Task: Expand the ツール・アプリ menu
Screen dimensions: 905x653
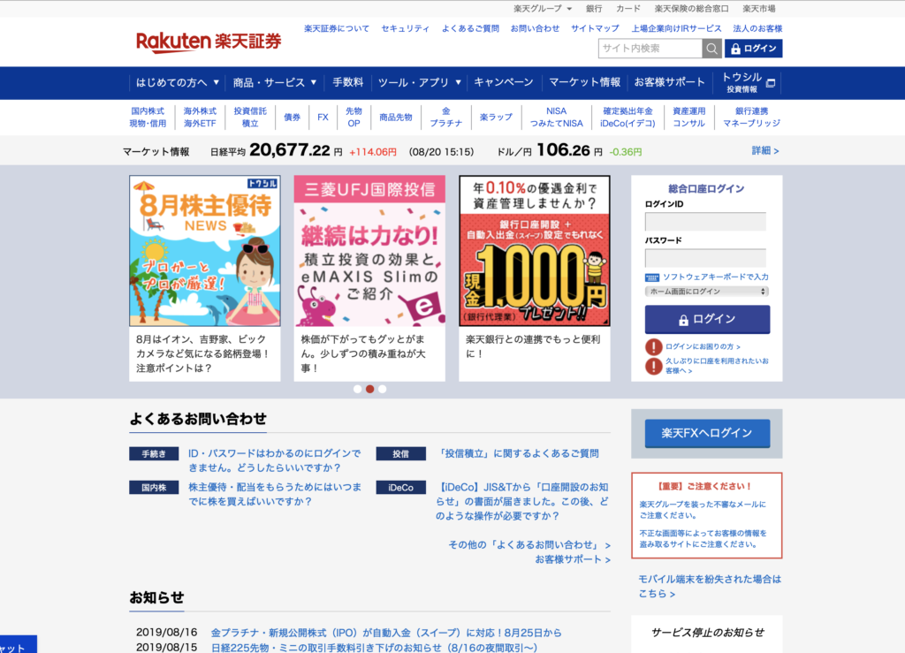Action: tap(420, 82)
